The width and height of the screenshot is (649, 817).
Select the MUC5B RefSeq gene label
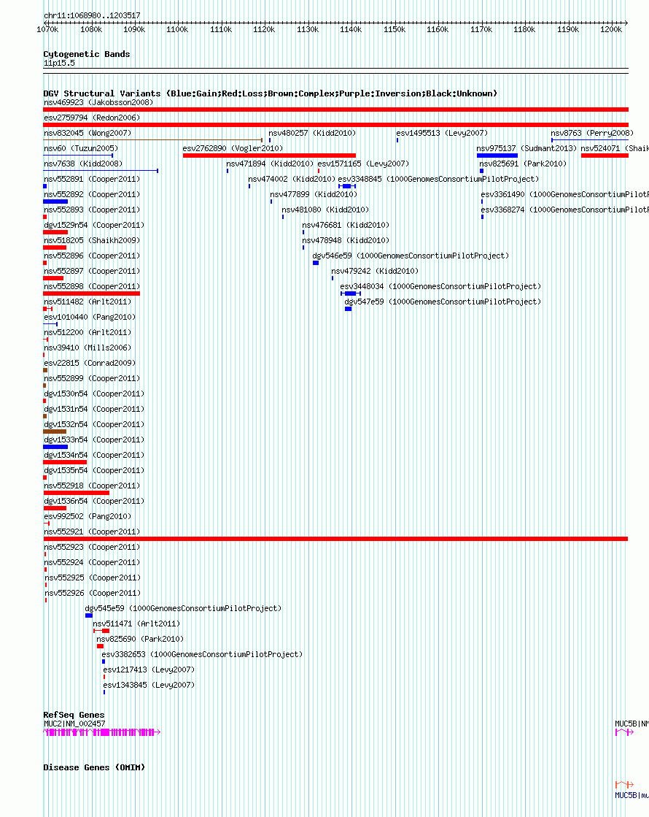tap(631, 724)
